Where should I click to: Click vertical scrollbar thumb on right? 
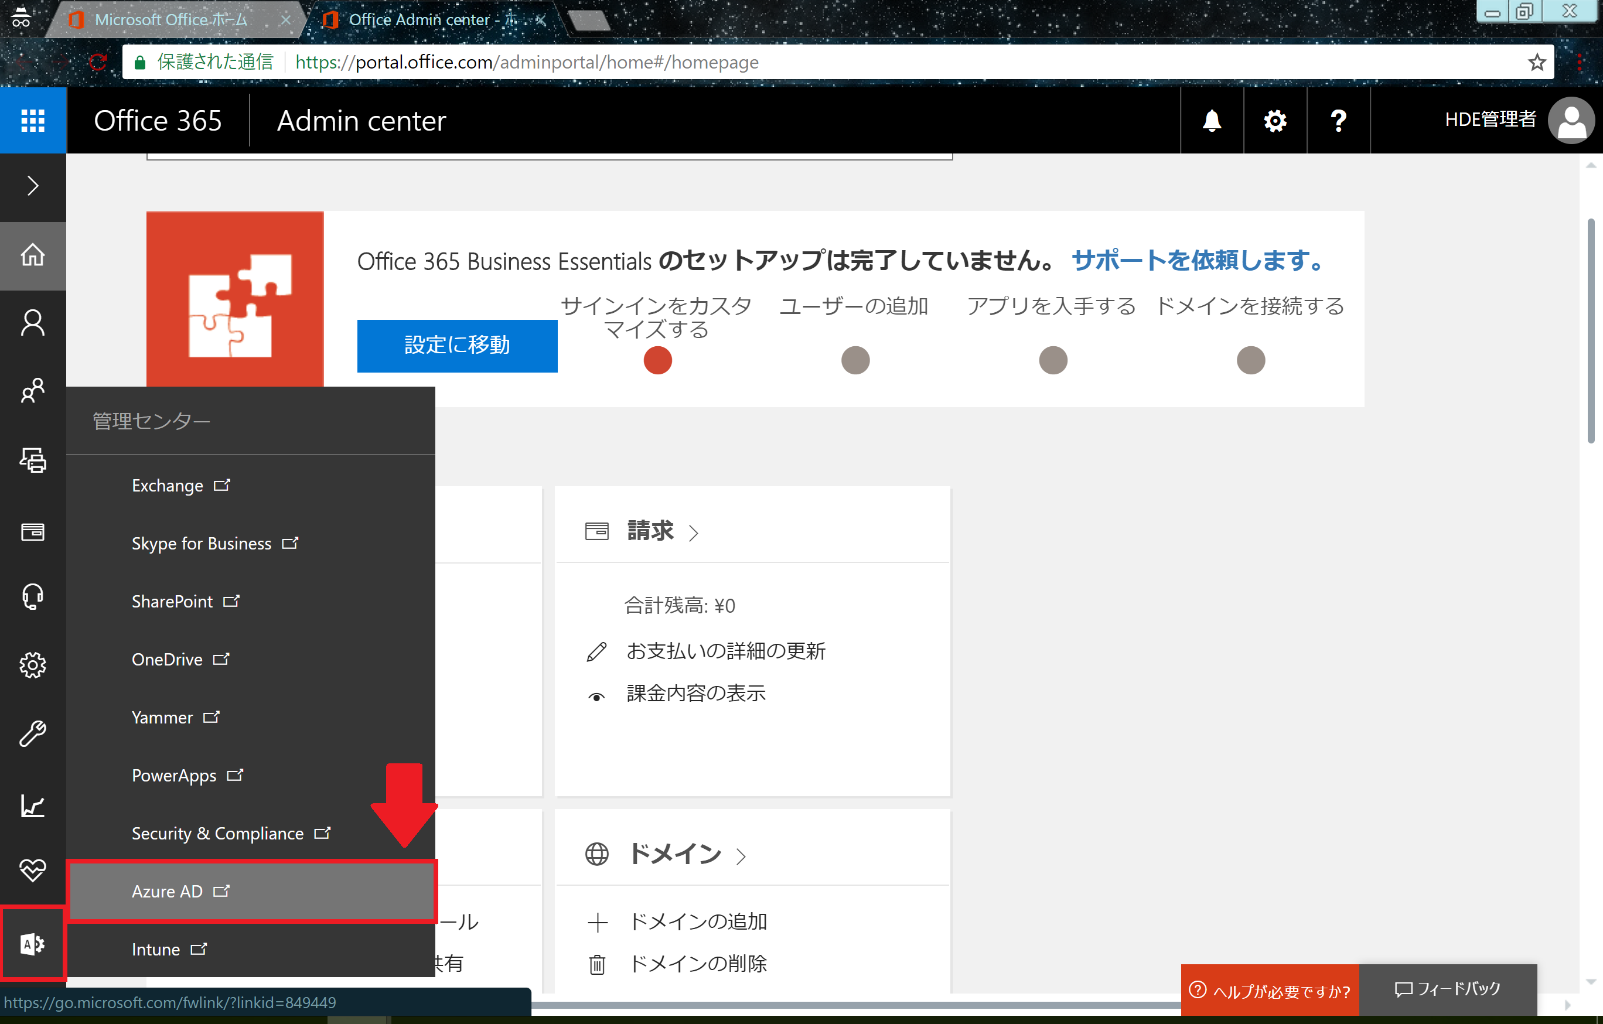coord(1591,331)
